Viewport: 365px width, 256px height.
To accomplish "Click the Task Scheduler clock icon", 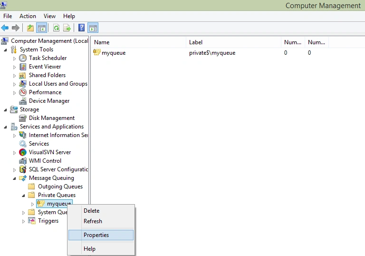I will click(23, 58).
